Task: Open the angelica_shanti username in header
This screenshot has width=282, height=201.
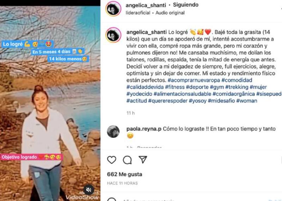Action: tap(146, 5)
